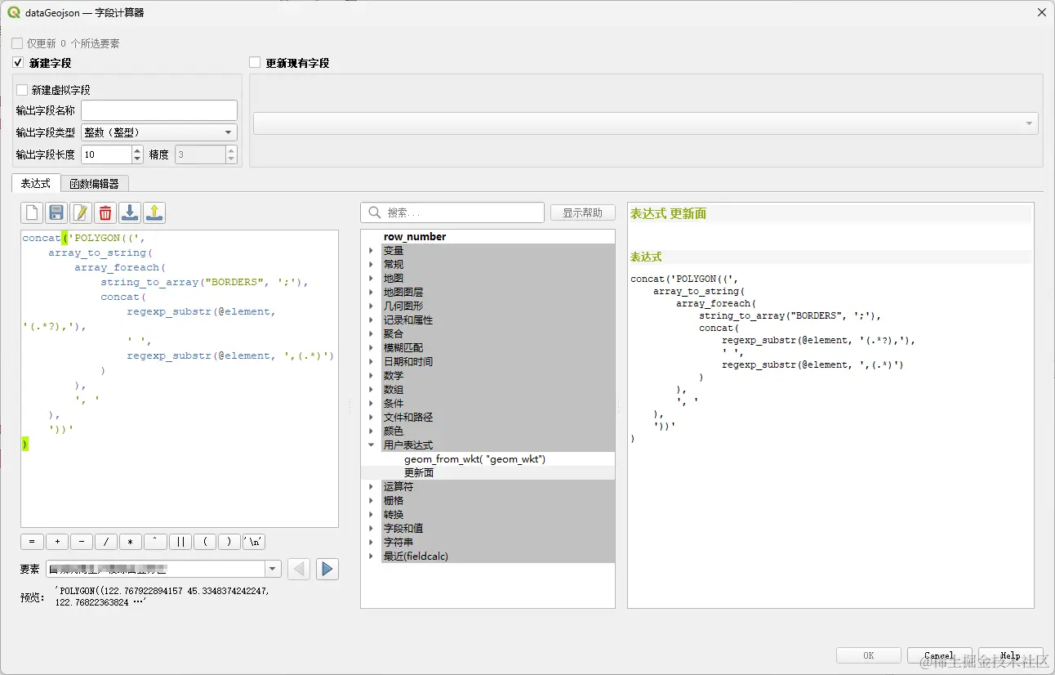
Task: Click the 仅更新 0 个所选要素 checkbox
Action: 17,43
